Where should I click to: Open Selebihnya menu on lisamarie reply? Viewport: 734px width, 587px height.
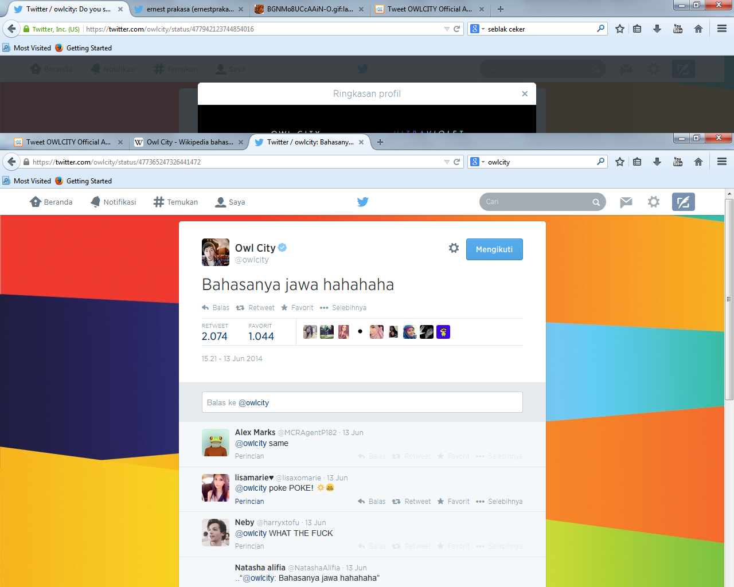[x=499, y=502]
